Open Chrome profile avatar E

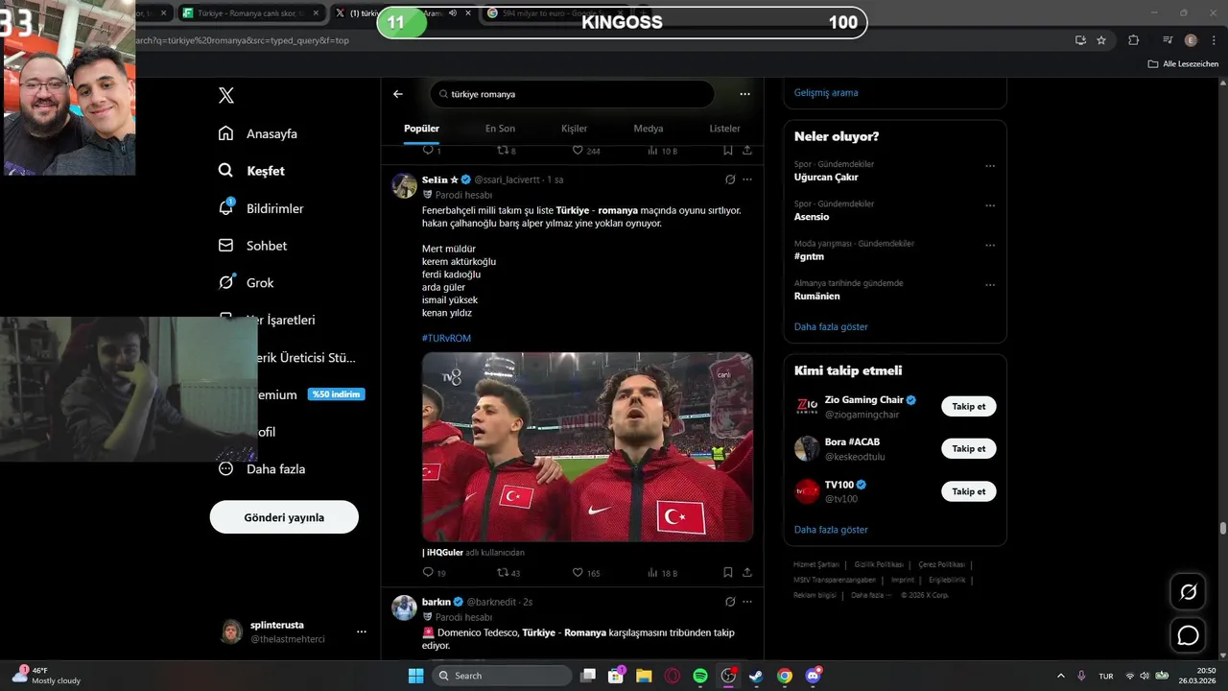coord(1192,40)
